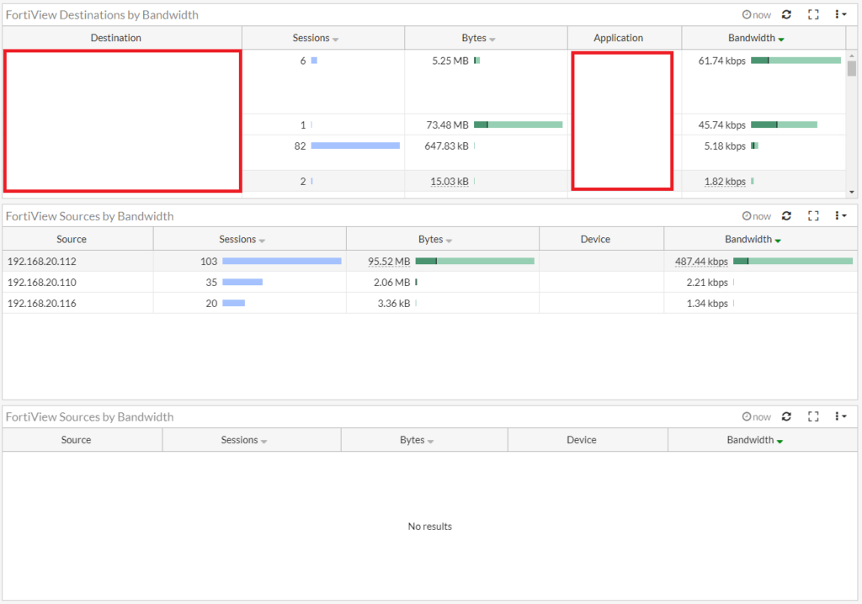862x604 pixels.
Task: Sort bottom Sources table by Sessions column
Action: [x=251, y=440]
